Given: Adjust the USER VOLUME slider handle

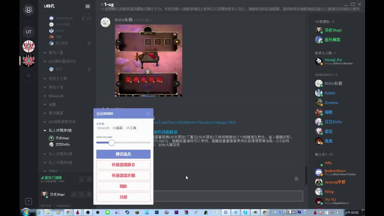Looking at the screenshot, I should click(x=112, y=143).
